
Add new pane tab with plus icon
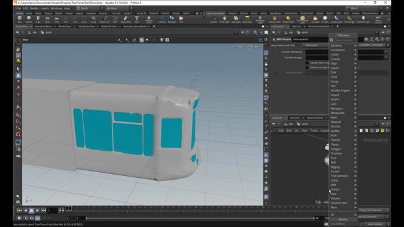[154, 26]
